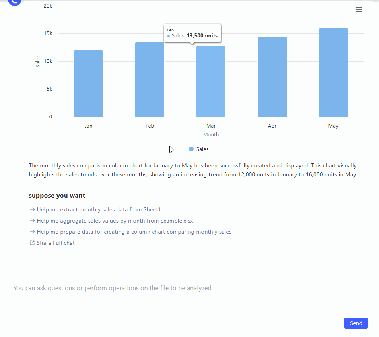The width and height of the screenshot is (379, 337).
Task: Select the Apr sales column
Action: click(x=272, y=77)
